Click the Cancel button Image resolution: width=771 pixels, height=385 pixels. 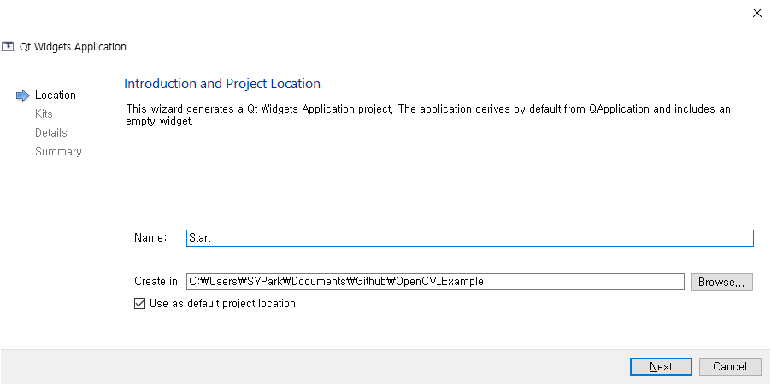coord(730,367)
